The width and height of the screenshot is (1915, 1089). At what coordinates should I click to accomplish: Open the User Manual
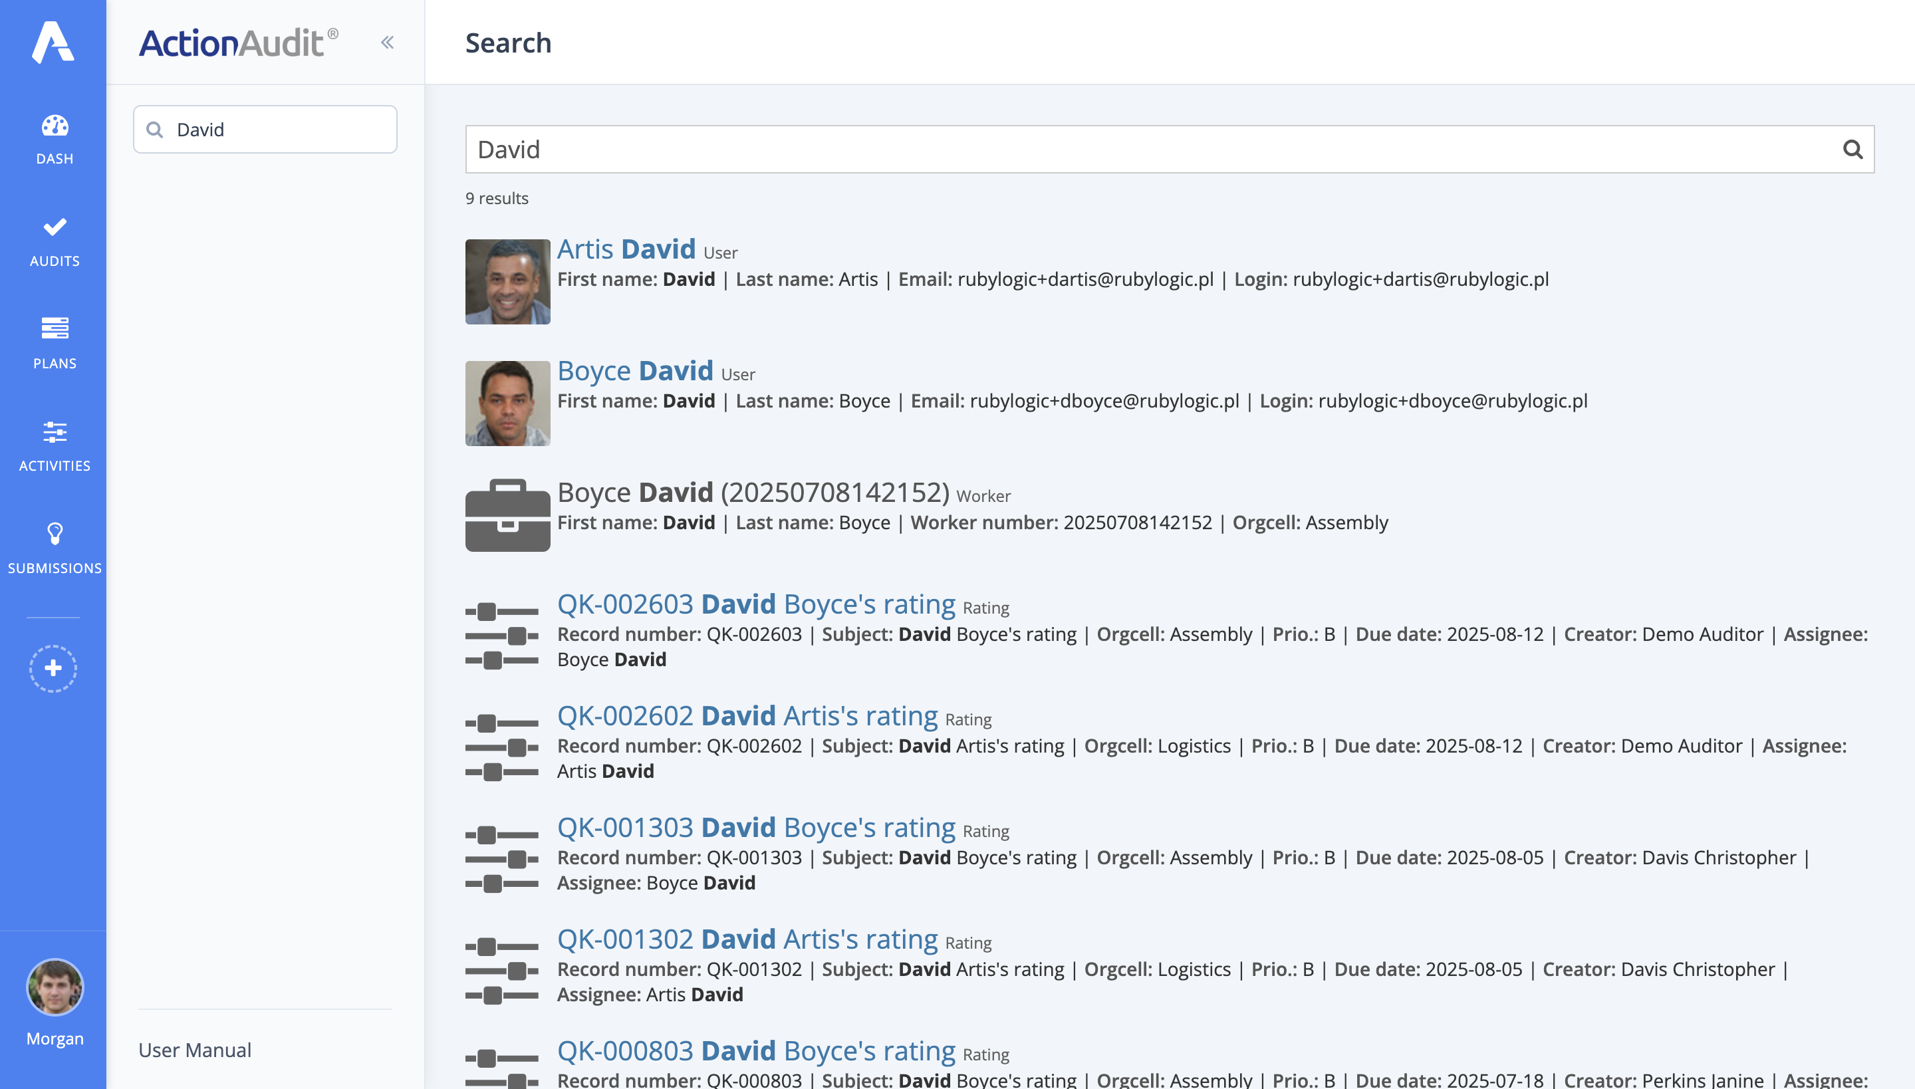click(x=193, y=1050)
